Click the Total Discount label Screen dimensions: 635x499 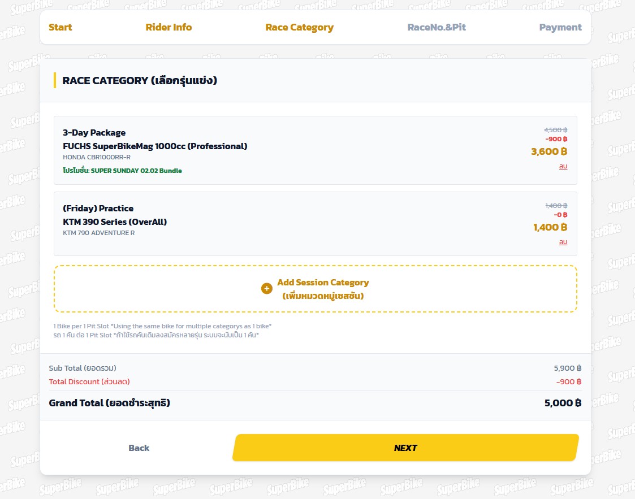(x=89, y=381)
